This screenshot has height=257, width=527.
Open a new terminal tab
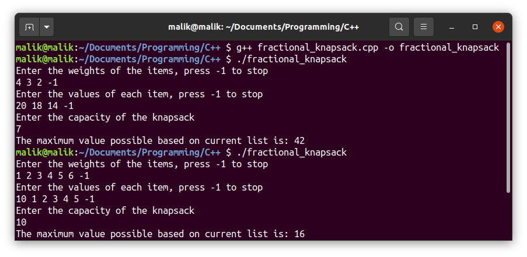click(x=30, y=27)
